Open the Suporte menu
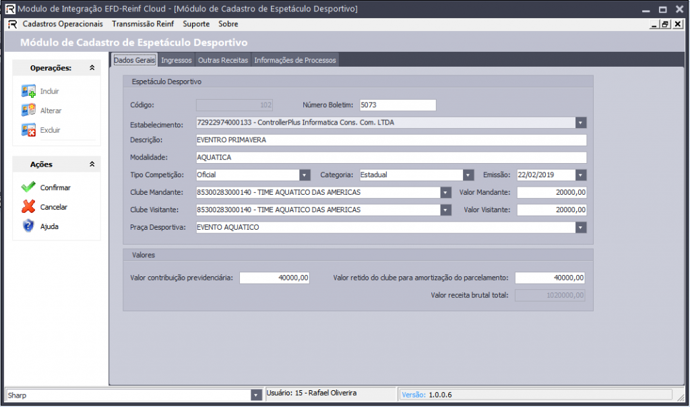Image resolution: width=690 pixels, height=407 pixels. point(196,24)
